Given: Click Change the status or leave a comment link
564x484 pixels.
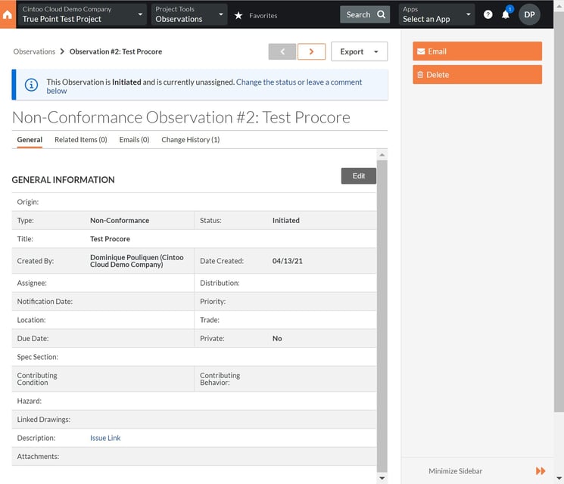Looking at the screenshot, I should coord(204,86).
